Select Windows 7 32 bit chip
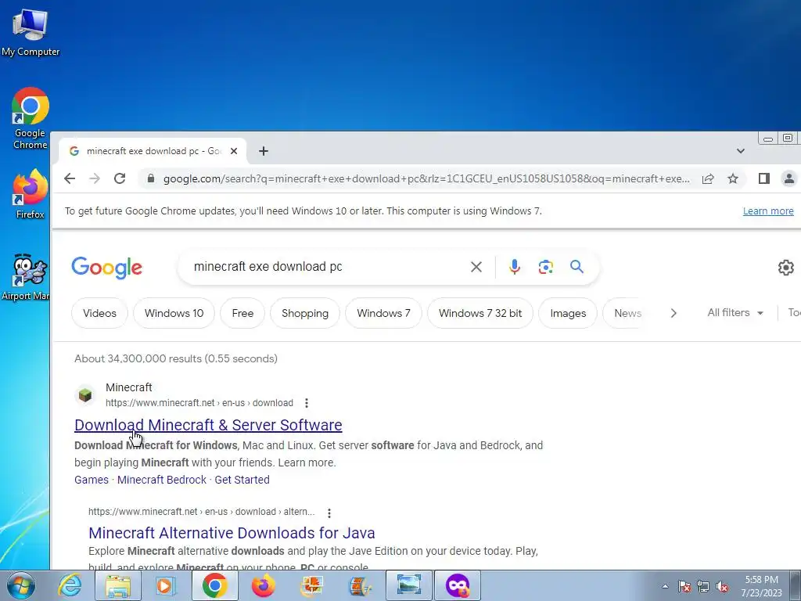This screenshot has height=601, width=801. pyautogui.click(x=480, y=313)
